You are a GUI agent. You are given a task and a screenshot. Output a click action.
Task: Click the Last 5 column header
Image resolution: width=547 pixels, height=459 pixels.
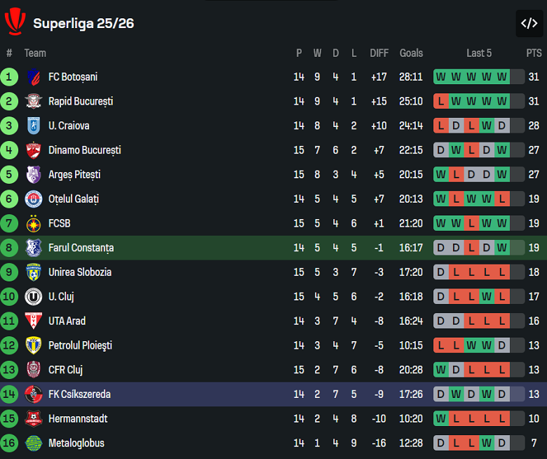tap(479, 53)
